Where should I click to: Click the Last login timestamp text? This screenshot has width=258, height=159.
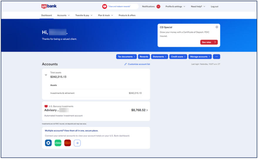pos(206,64)
